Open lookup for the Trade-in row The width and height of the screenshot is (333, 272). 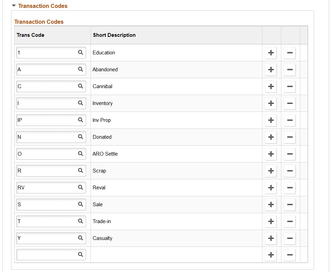(80, 221)
